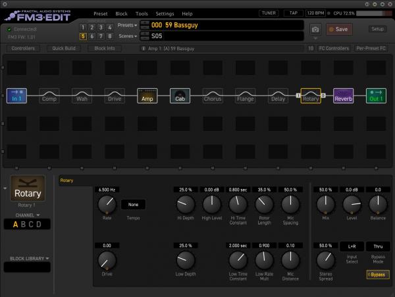This screenshot has width=395, height=297.
Task: Click the Rate value 6.500 Hz
Action: click(107, 190)
